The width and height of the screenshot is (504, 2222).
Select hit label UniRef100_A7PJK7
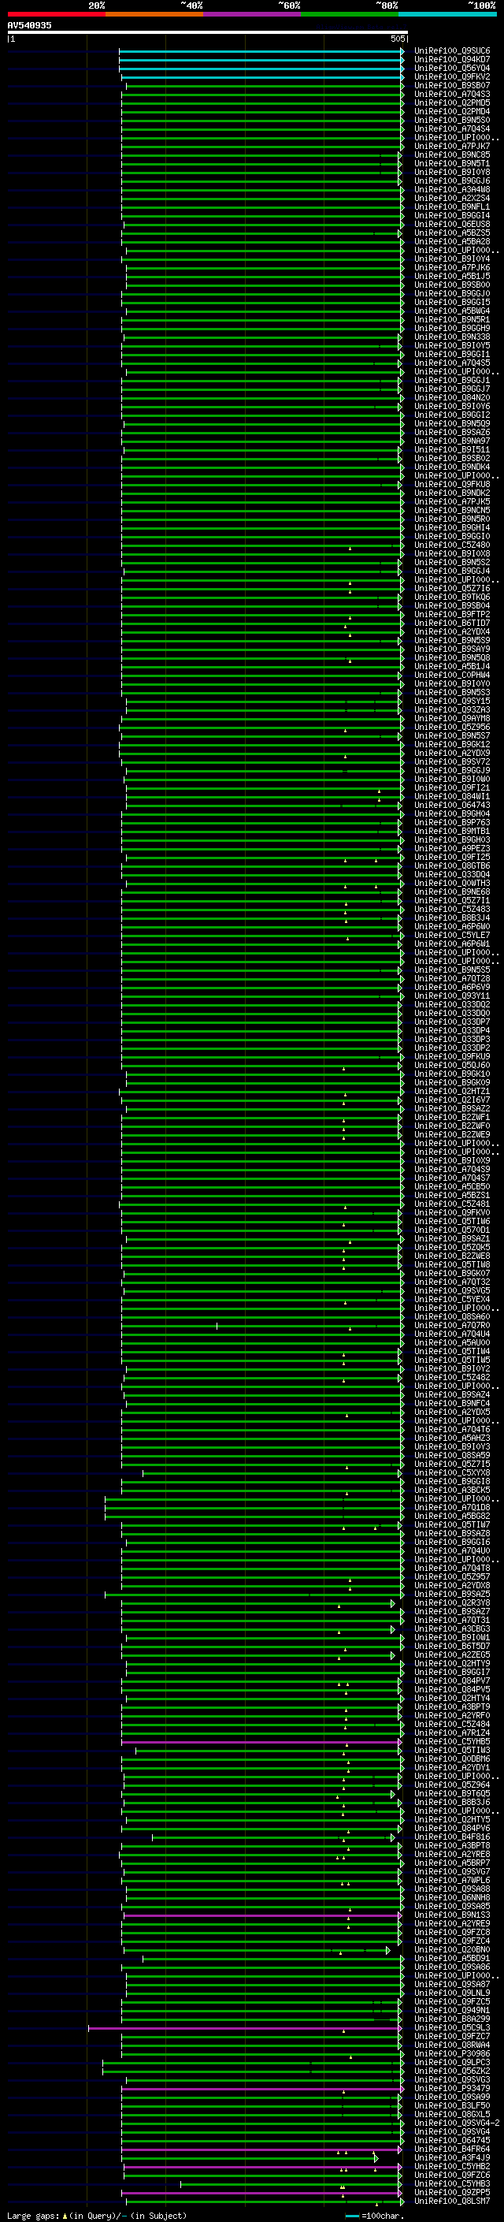pos(451,146)
